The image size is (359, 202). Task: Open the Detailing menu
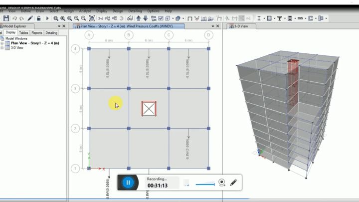[135, 11]
